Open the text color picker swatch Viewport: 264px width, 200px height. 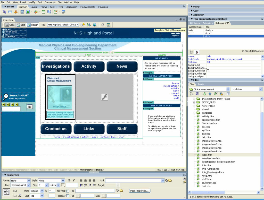(63, 185)
